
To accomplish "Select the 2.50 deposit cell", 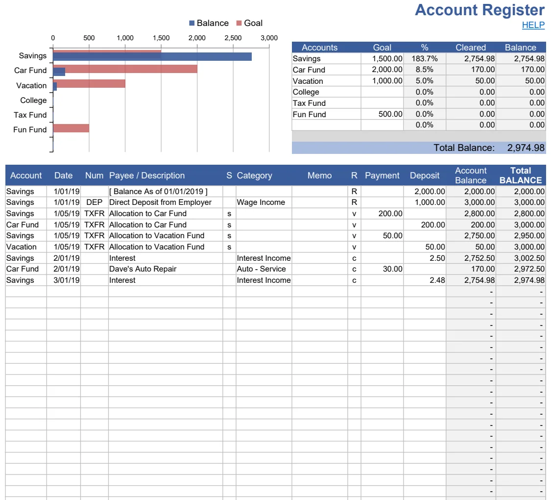I will [x=425, y=258].
